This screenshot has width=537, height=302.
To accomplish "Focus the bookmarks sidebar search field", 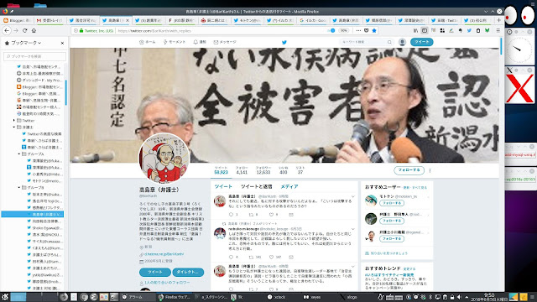I will pyautogui.click(x=34, y=56).
